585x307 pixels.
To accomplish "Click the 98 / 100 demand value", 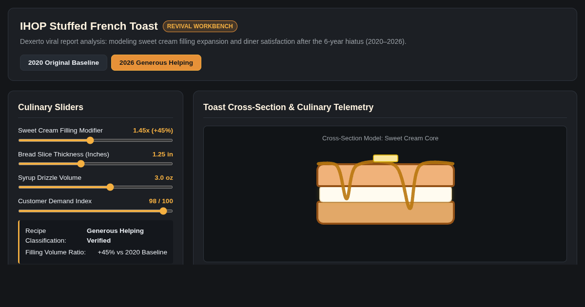I will pyautogui.click(x=161, y=201).
